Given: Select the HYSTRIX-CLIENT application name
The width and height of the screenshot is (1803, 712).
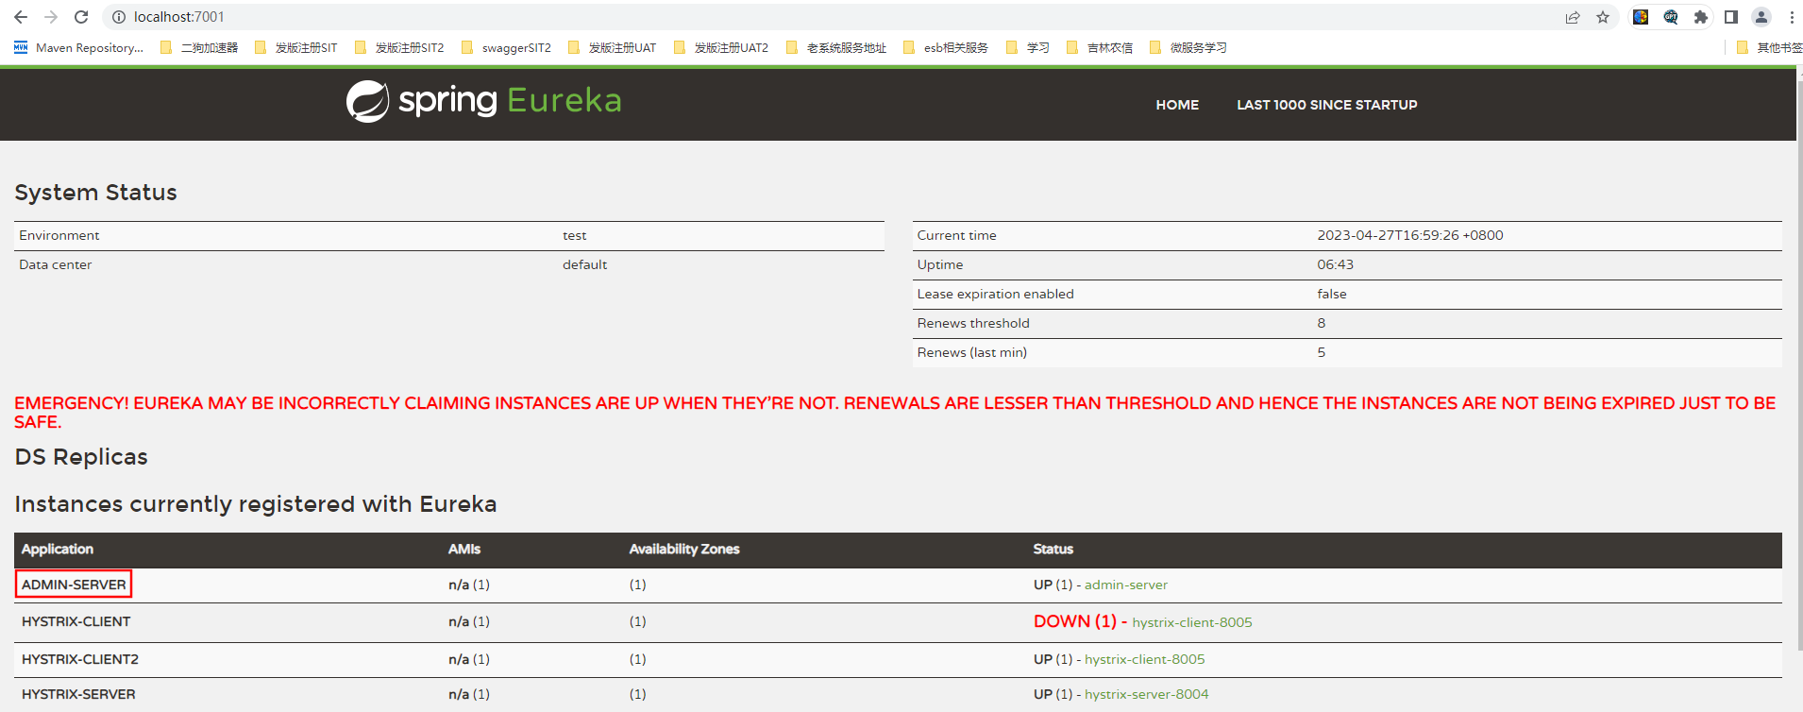Looking at the screenshot, I should [x=76, y=621].
